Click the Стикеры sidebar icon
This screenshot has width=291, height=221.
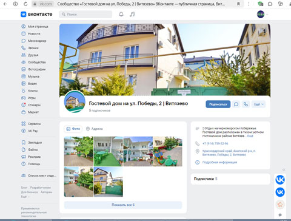tap(24, 105)
